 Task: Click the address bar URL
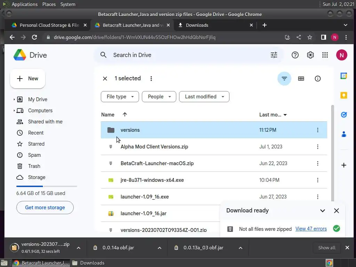(135, 37)
